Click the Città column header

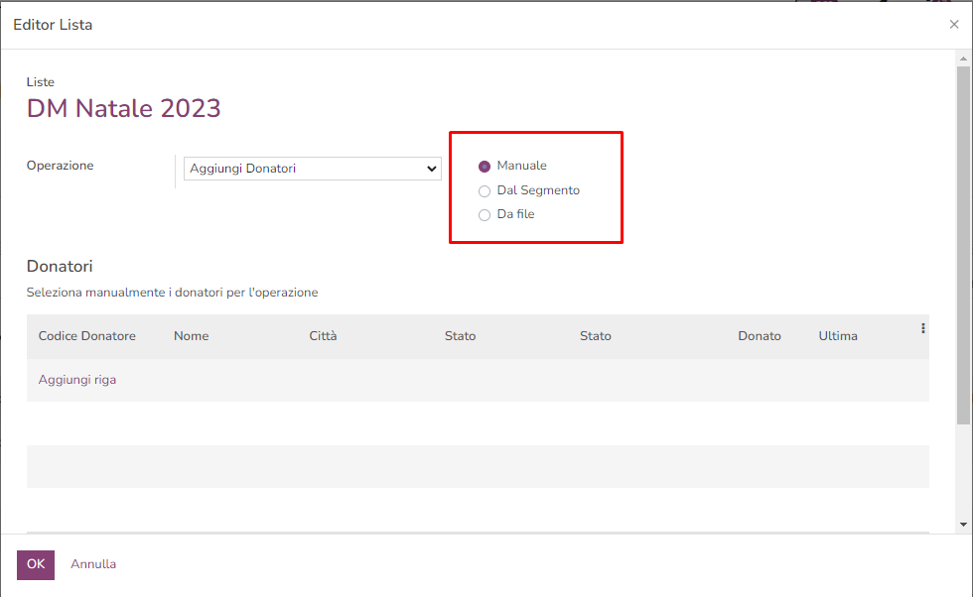click(x=323, y=336)
